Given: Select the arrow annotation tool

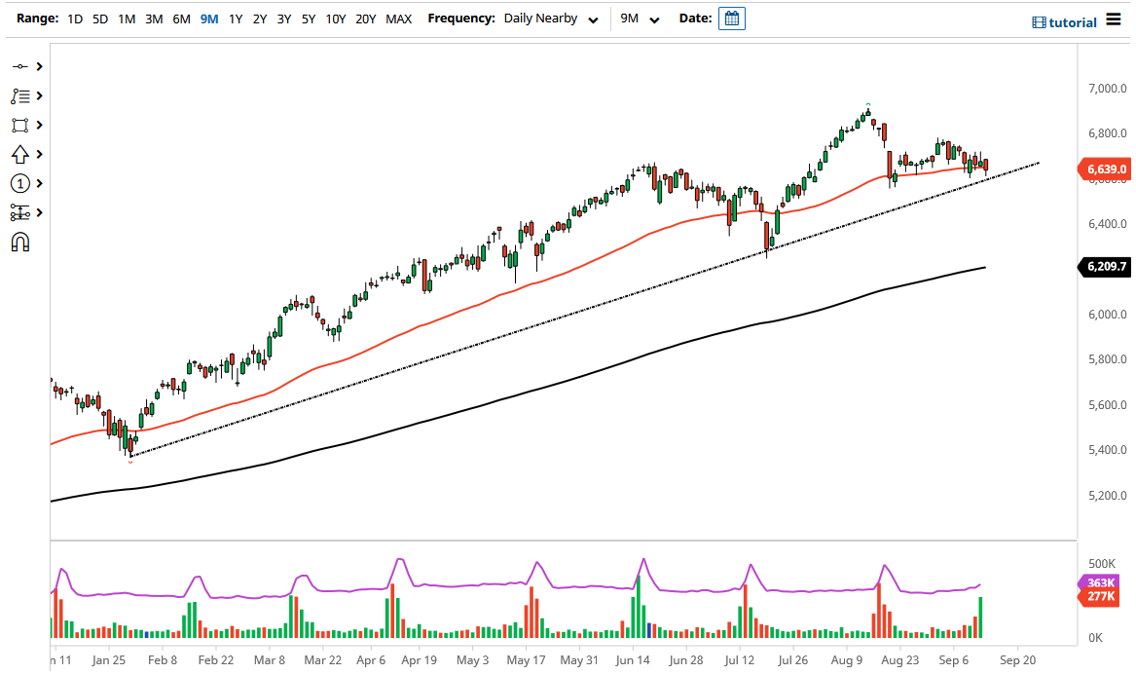Looking at the screenshot, I should pos(21,154).
